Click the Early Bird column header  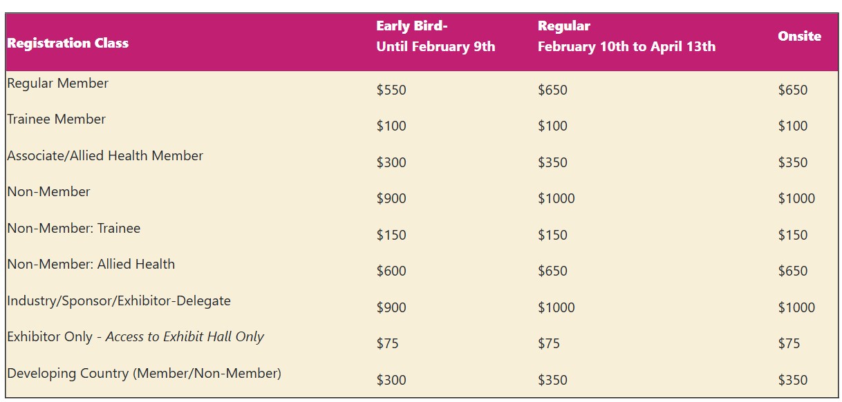pos(436,37)
